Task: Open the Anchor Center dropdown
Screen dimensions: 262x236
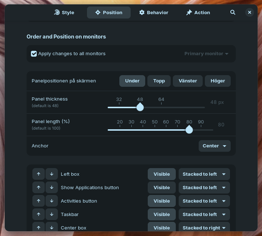Action: [214, 146]
